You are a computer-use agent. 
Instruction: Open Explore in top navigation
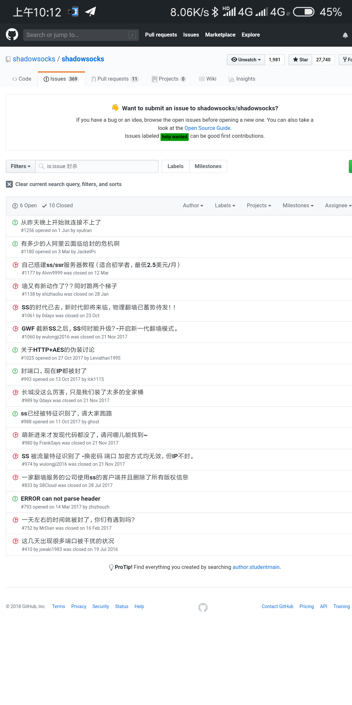coord(251,35)
